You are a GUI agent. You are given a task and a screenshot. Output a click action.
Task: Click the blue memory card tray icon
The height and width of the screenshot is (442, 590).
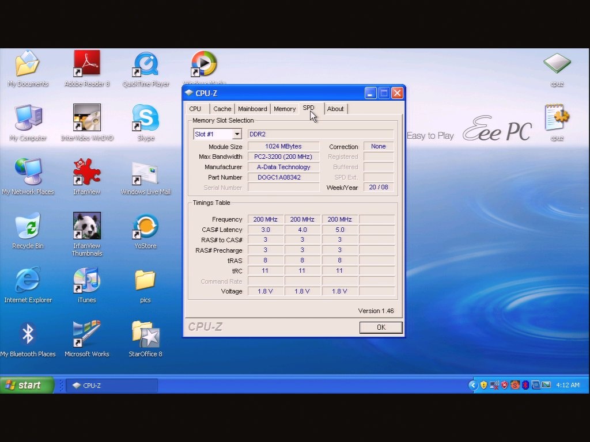536,385
